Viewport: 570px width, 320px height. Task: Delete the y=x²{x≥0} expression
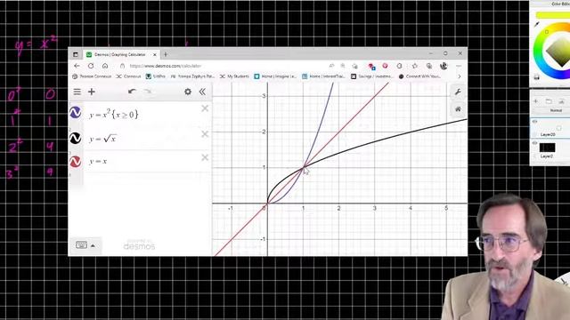coord(205,108)
